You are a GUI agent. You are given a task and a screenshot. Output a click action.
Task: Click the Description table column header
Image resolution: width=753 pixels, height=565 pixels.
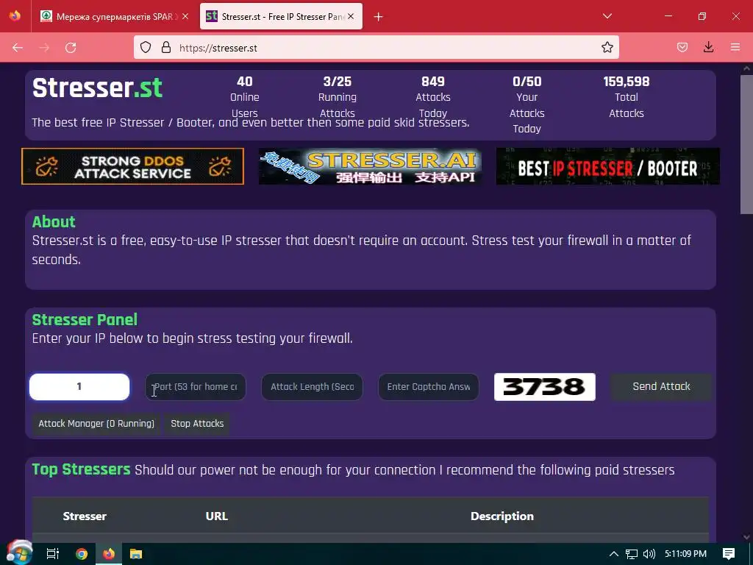pyautogui.click(x=502, y=516)
